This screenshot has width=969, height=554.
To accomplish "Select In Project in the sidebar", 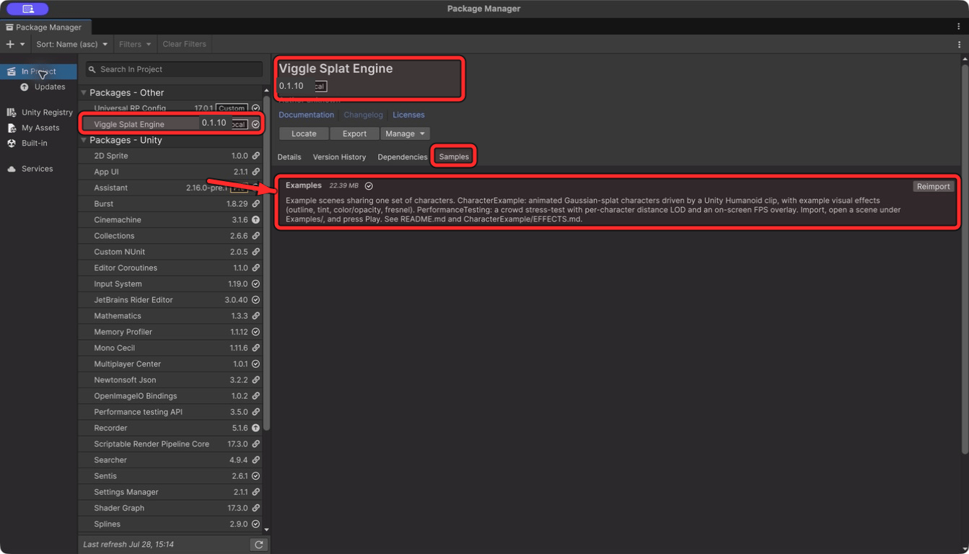I will (x=39, y=71).
